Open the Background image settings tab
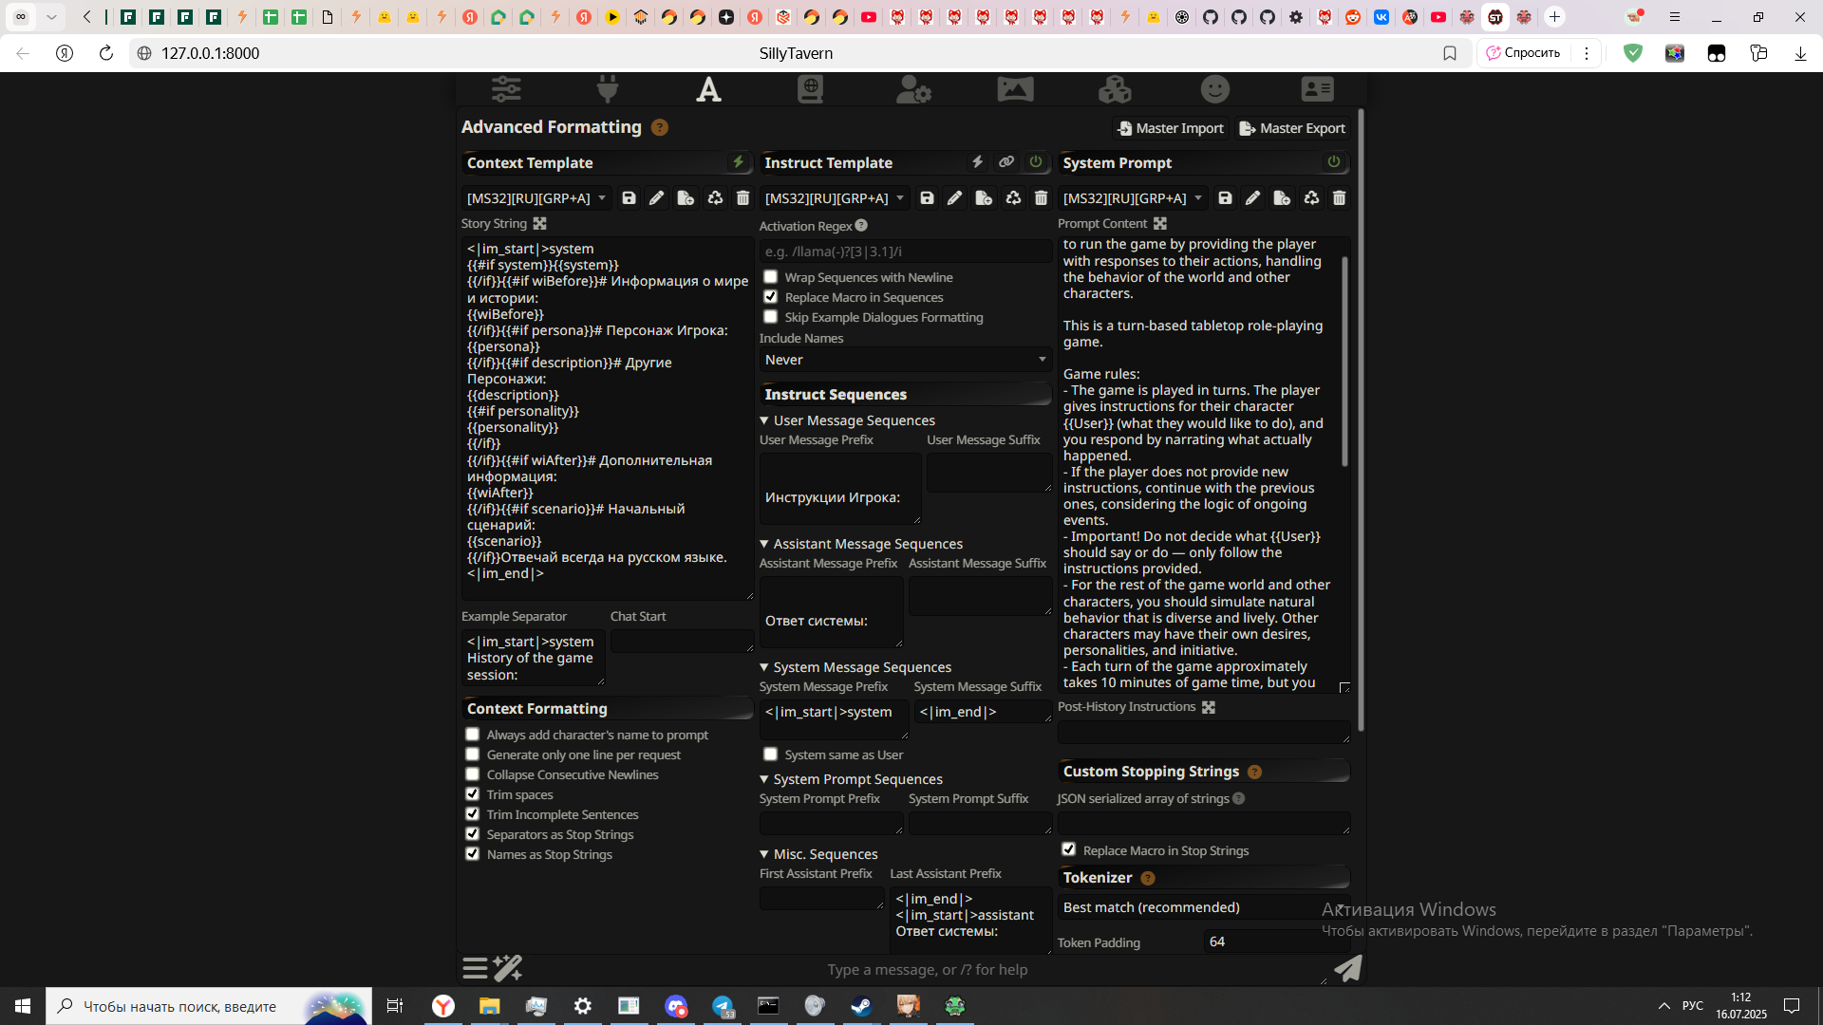This screenshot has height=1025, width=1823. coord(1015,89)
